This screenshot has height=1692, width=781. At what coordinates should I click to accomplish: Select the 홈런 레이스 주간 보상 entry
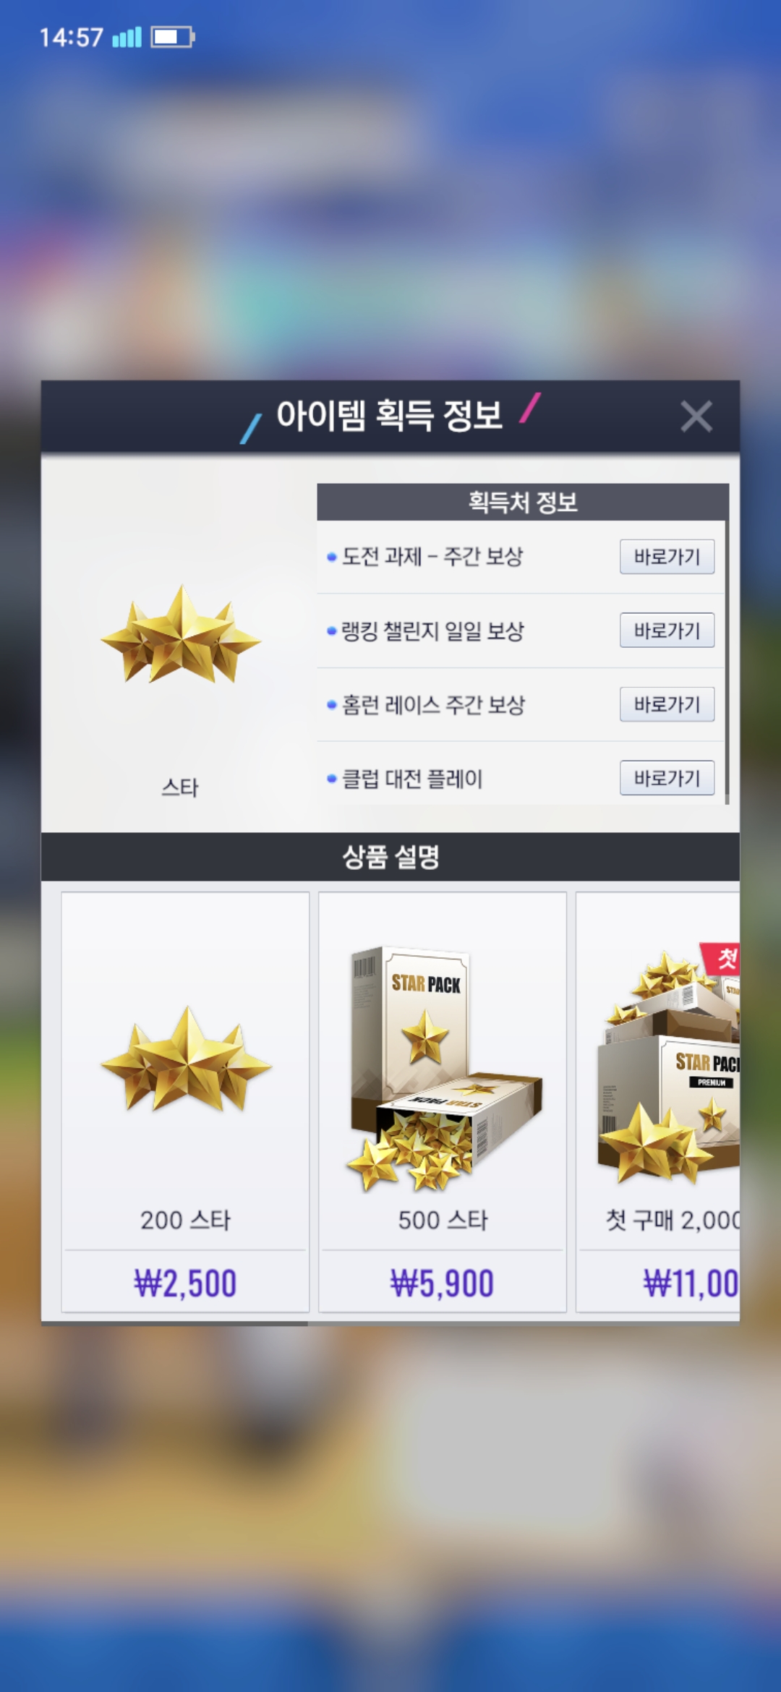[433, 704]
